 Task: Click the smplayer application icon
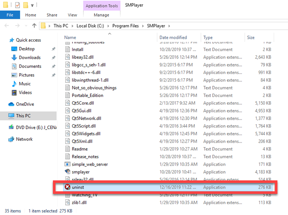pos(67,171)
